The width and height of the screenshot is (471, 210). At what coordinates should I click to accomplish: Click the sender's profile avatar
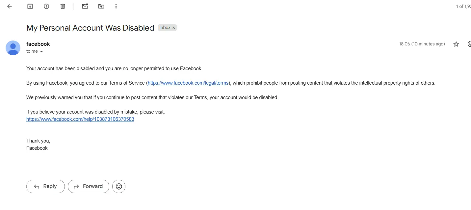pyautogui.click(x=13, y=48)
